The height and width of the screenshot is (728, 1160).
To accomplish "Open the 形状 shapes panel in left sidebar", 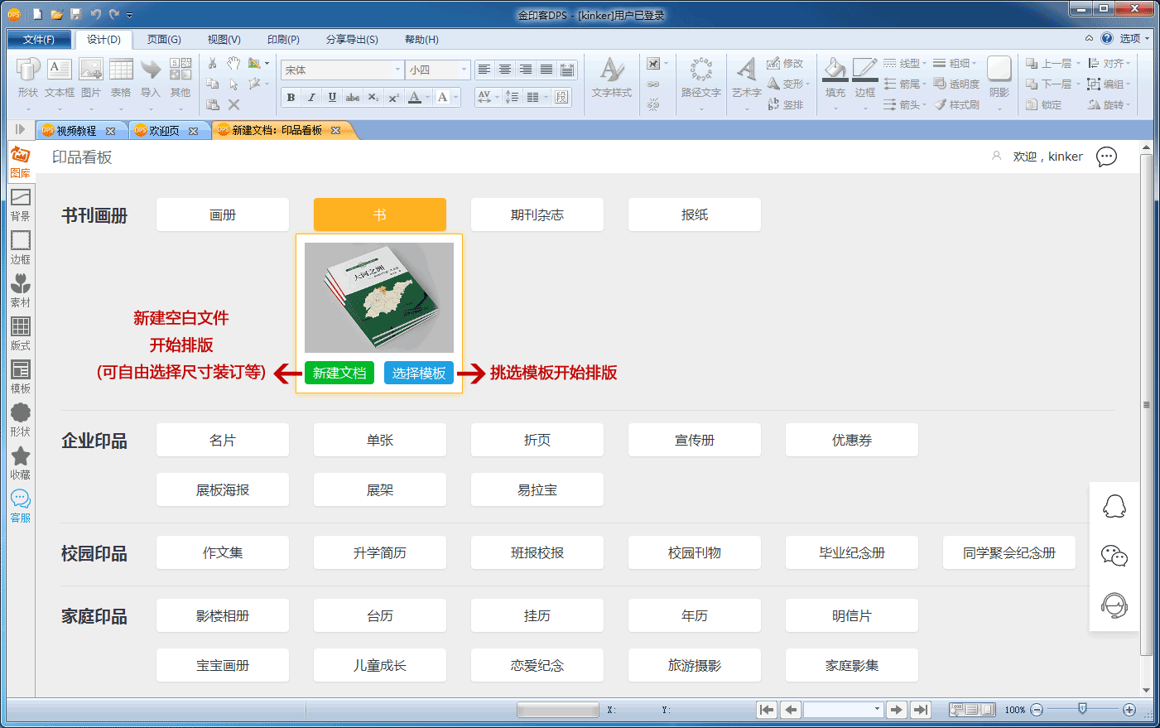I will (x=21, y=419).
